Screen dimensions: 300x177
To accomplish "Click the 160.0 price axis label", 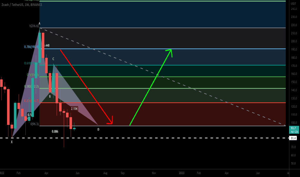I will click(294, 74).
